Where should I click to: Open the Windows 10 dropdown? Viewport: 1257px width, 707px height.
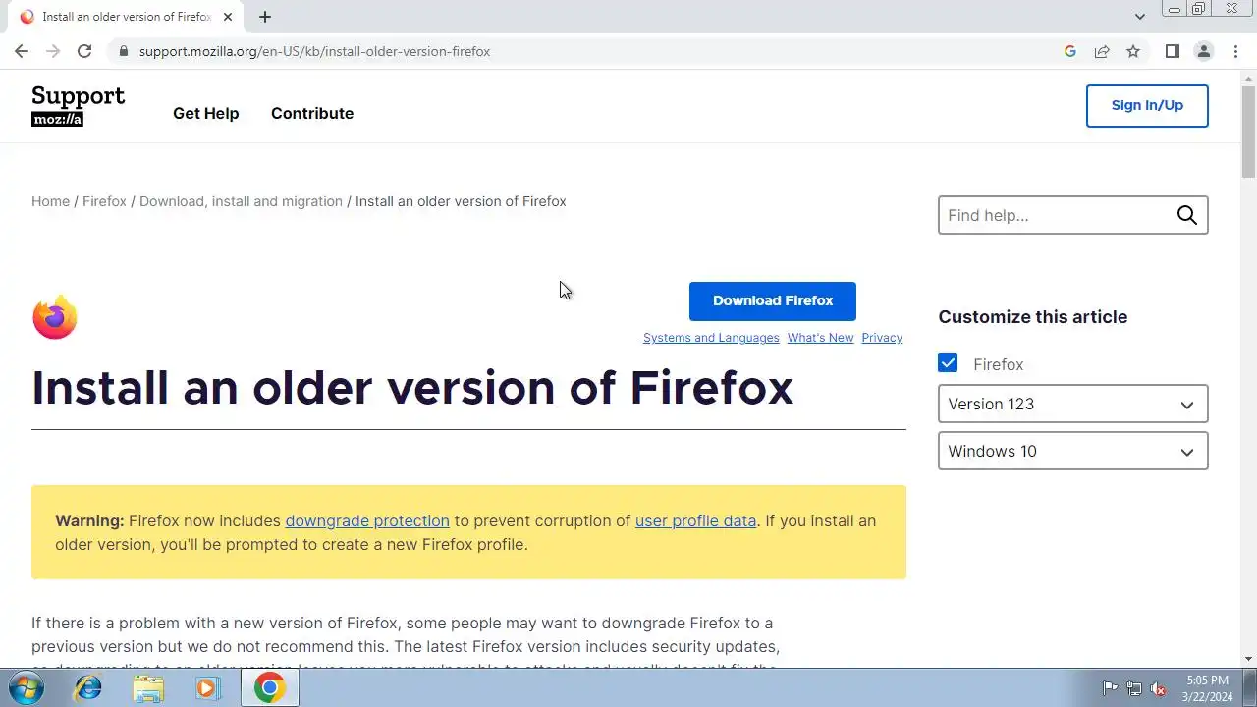[x=1073, y=451]
